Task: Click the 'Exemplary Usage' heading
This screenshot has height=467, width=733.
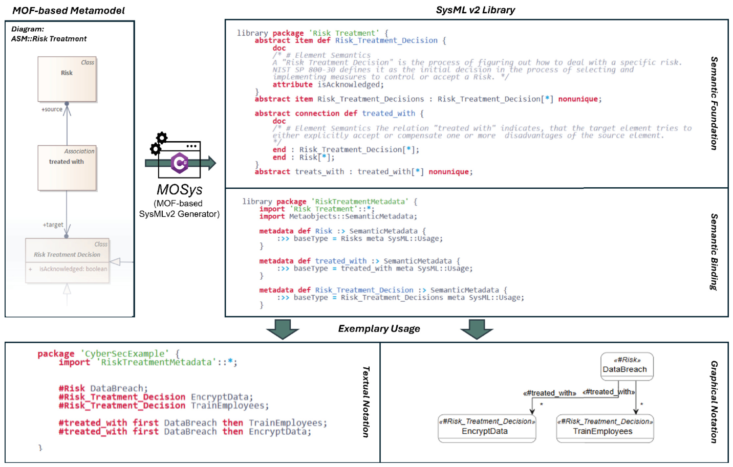Action: (379, 329)
